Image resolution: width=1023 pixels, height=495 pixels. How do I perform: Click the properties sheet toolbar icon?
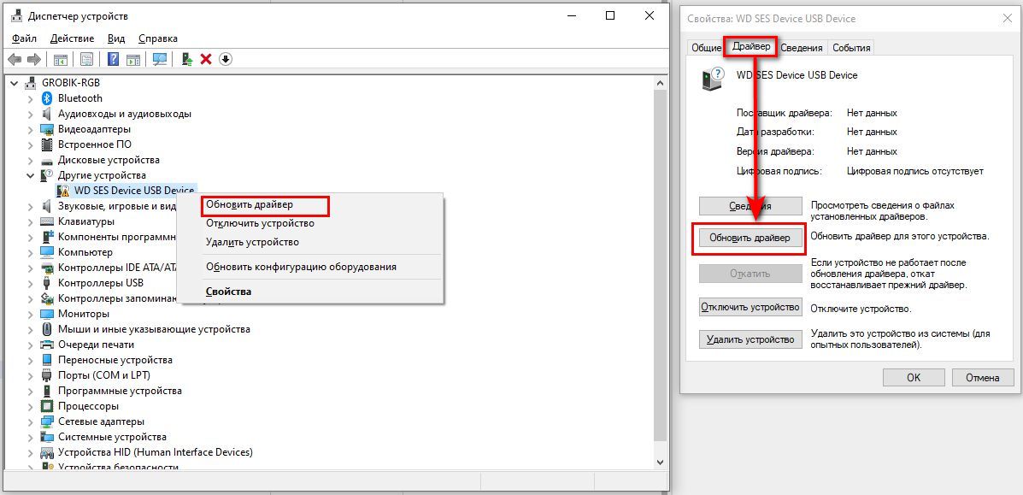[86, 59]
